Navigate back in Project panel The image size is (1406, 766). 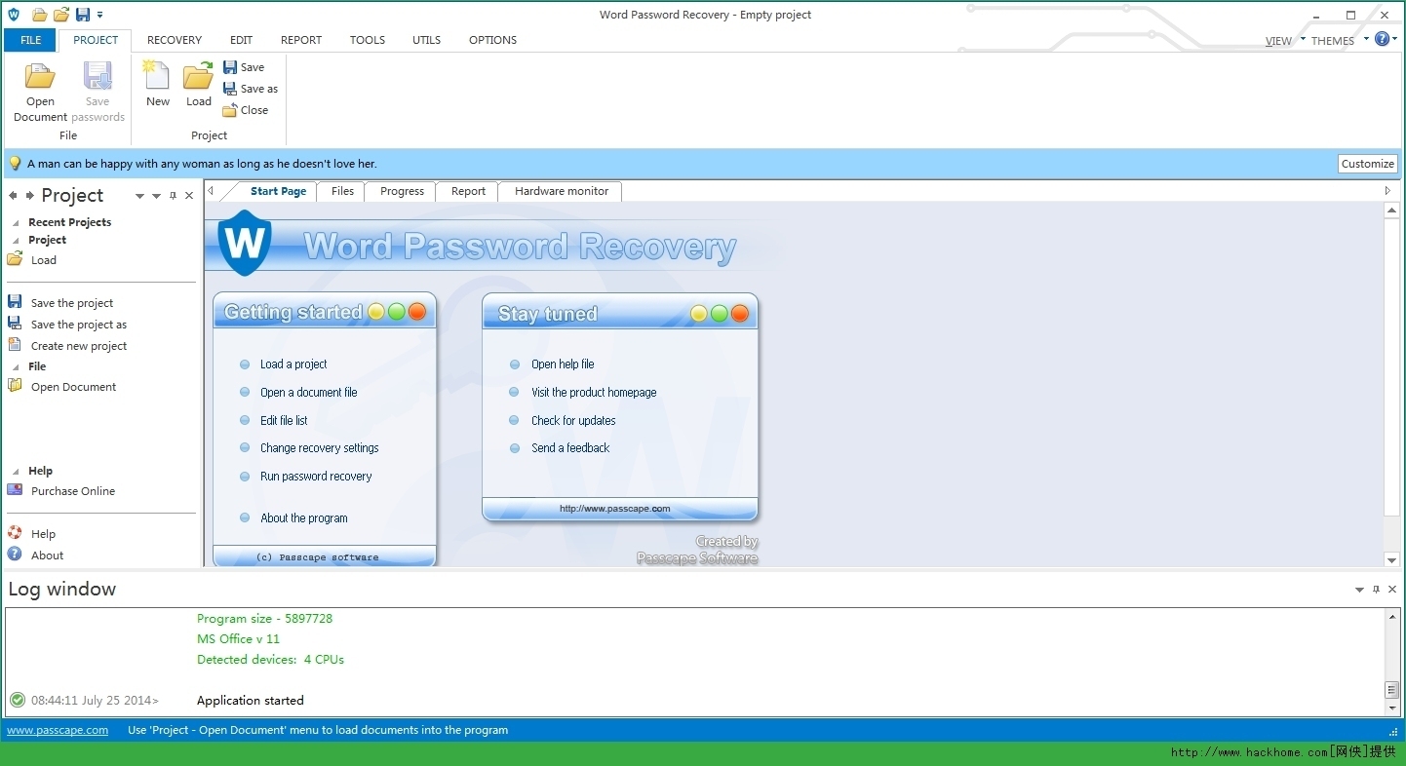(x=14, y=196)
